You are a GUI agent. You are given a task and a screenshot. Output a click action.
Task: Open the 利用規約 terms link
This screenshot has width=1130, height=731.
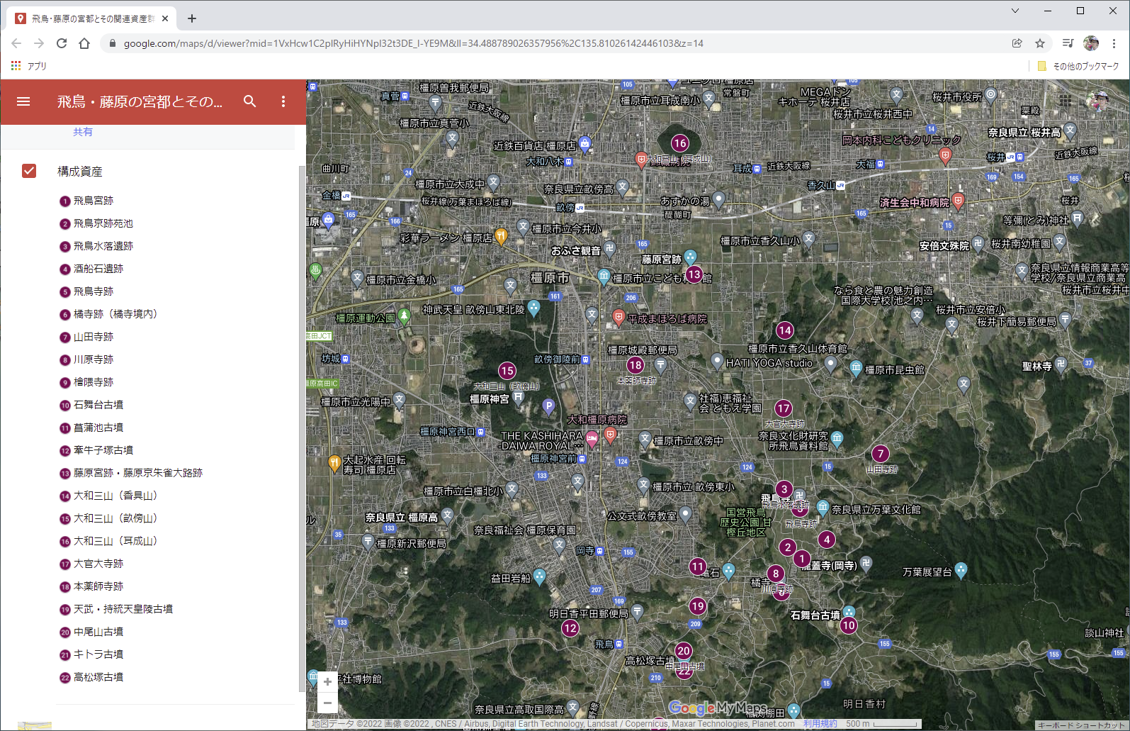click(820, 724)
